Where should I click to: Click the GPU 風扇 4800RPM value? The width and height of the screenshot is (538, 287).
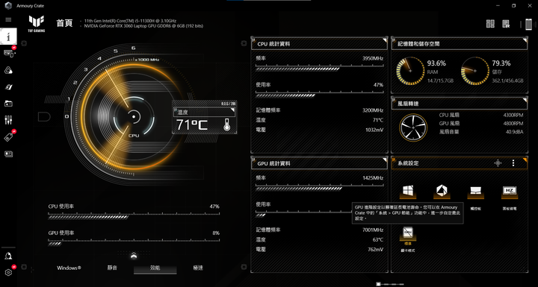point(513,124)
